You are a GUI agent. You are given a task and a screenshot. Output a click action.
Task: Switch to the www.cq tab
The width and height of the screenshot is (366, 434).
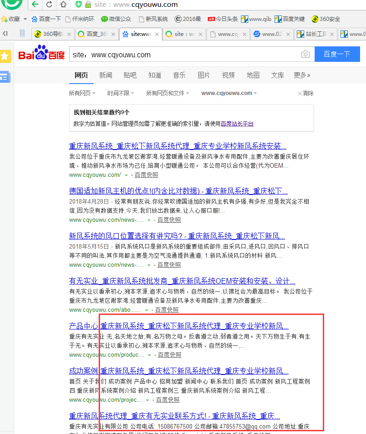(x=228, y=34)
